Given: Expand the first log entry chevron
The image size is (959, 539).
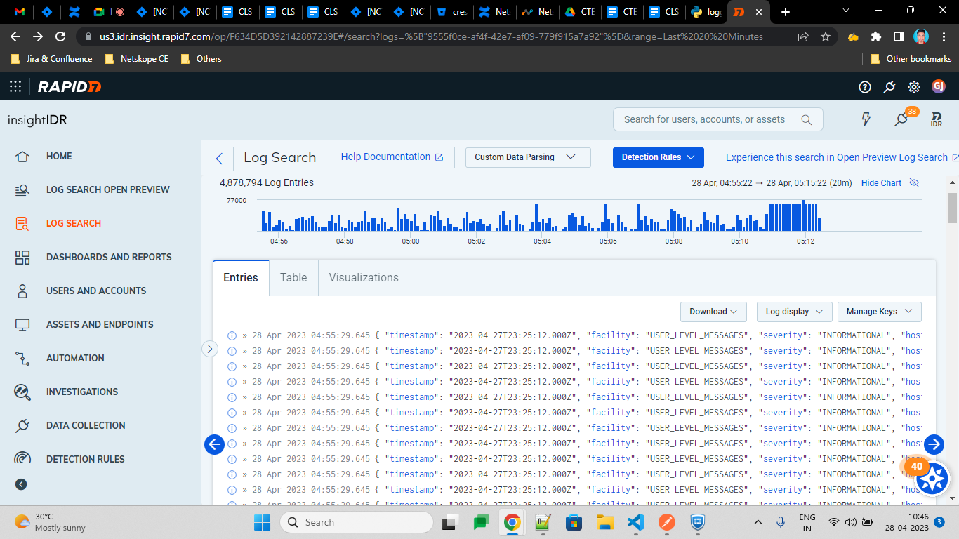Looking at the screenshot, I should pyautogui.click(x=245, y=335).
